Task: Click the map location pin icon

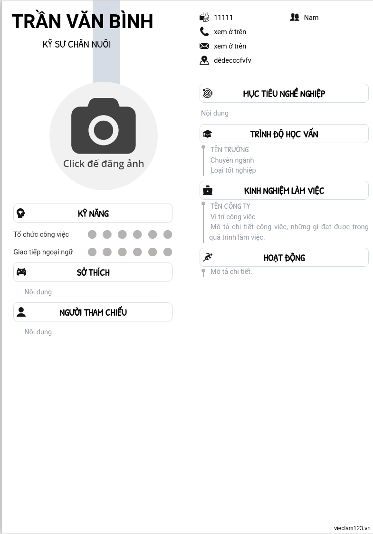Action: [204, 60]
